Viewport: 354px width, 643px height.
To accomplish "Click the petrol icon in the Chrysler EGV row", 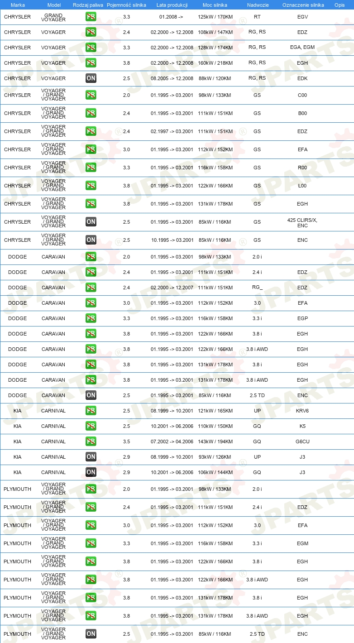I will point(91,17).
